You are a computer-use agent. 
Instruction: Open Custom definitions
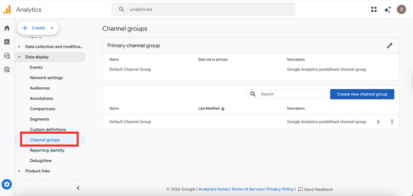[x=48, y=129]
